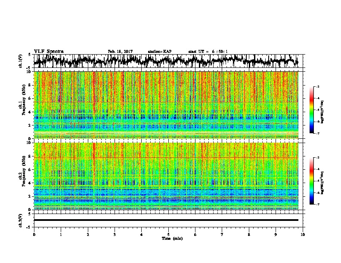341x263 pixels.
Task: Click the ch.1 voltage waveform trace
Action: (x=166, y=61)
